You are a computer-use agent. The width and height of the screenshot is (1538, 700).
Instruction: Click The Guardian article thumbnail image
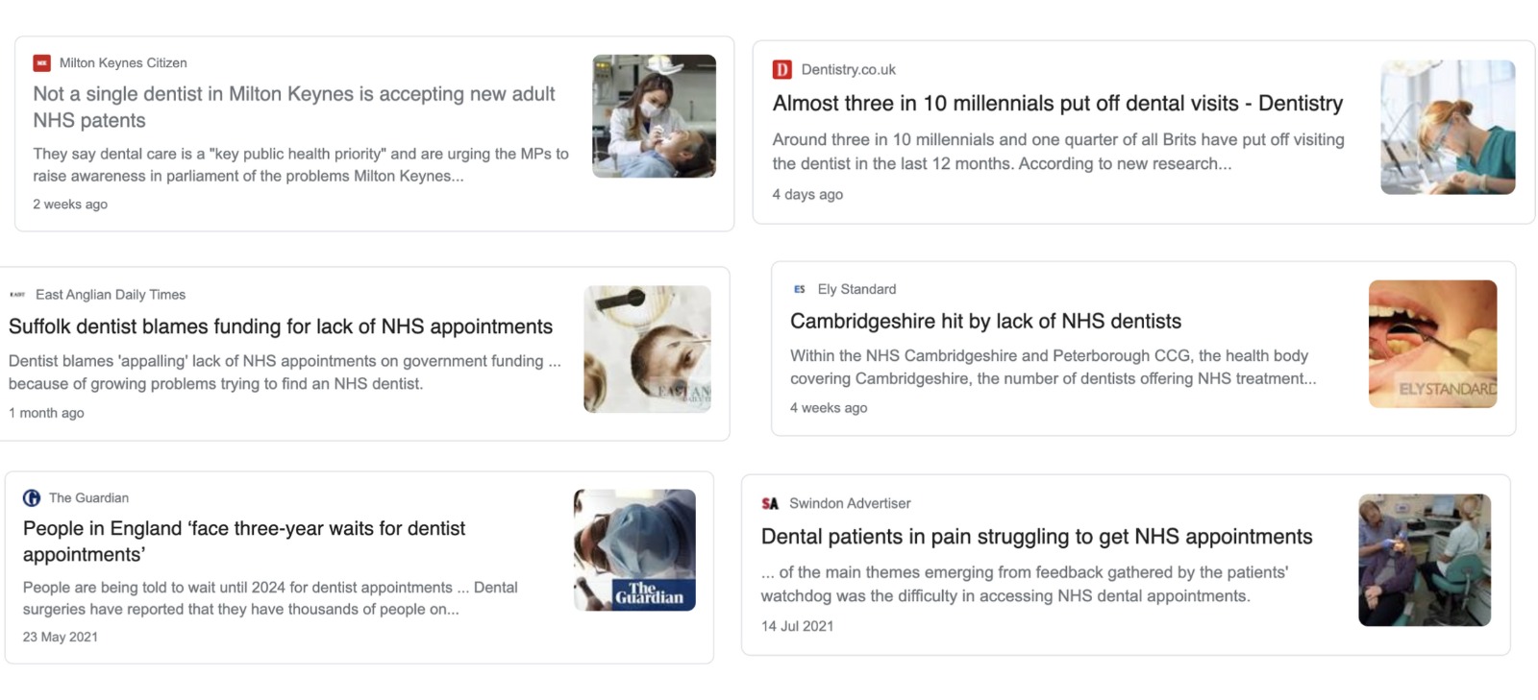pyautogui.click(x=634, y=549)
